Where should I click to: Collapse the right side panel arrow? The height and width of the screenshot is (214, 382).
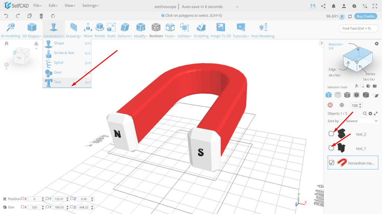tap(321, 43)
